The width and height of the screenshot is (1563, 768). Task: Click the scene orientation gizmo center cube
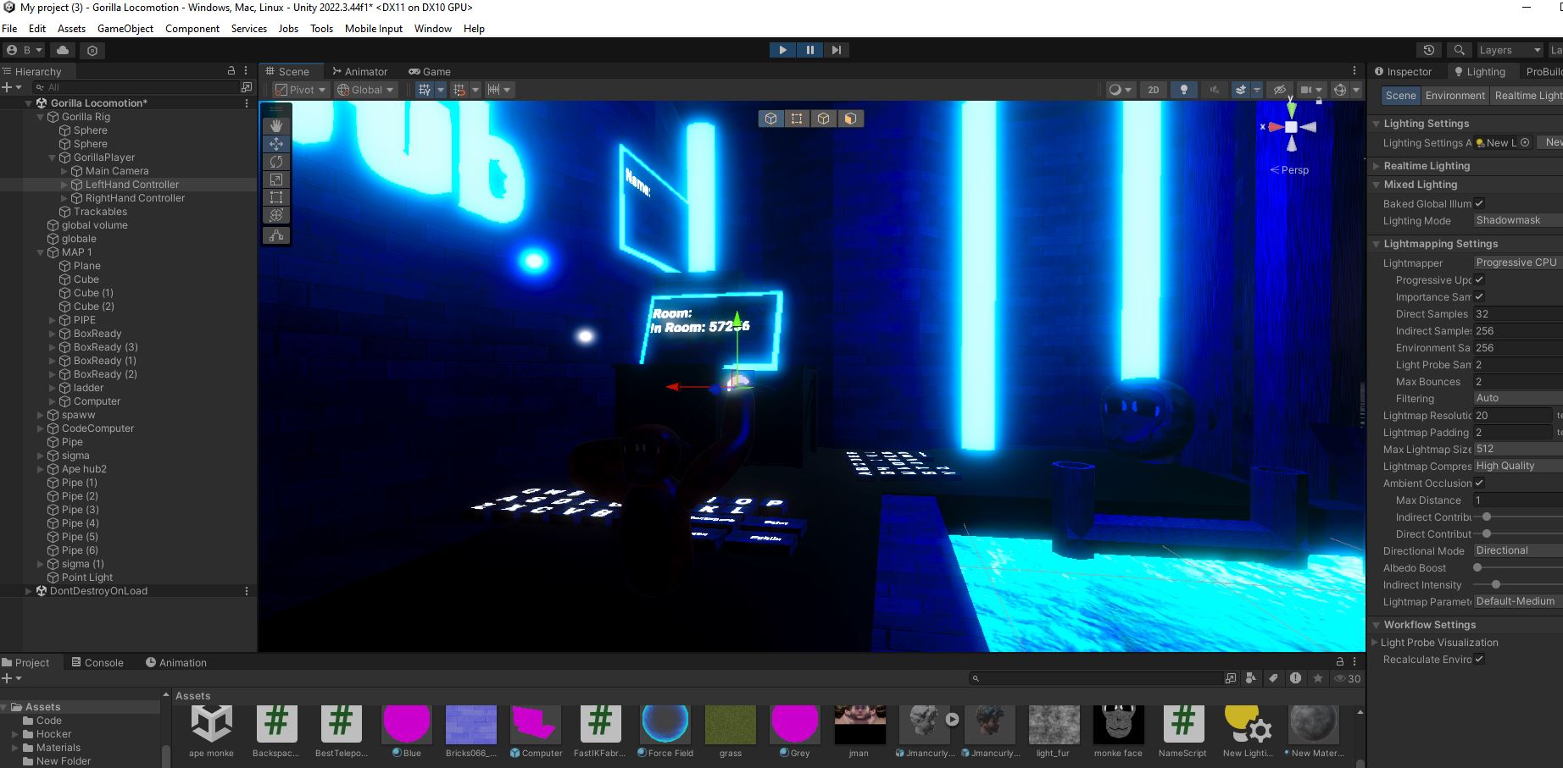point(1291,127)
